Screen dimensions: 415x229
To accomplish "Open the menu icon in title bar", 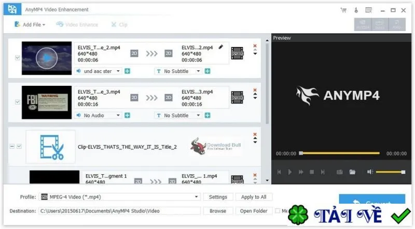I will (x=368, y=10).
